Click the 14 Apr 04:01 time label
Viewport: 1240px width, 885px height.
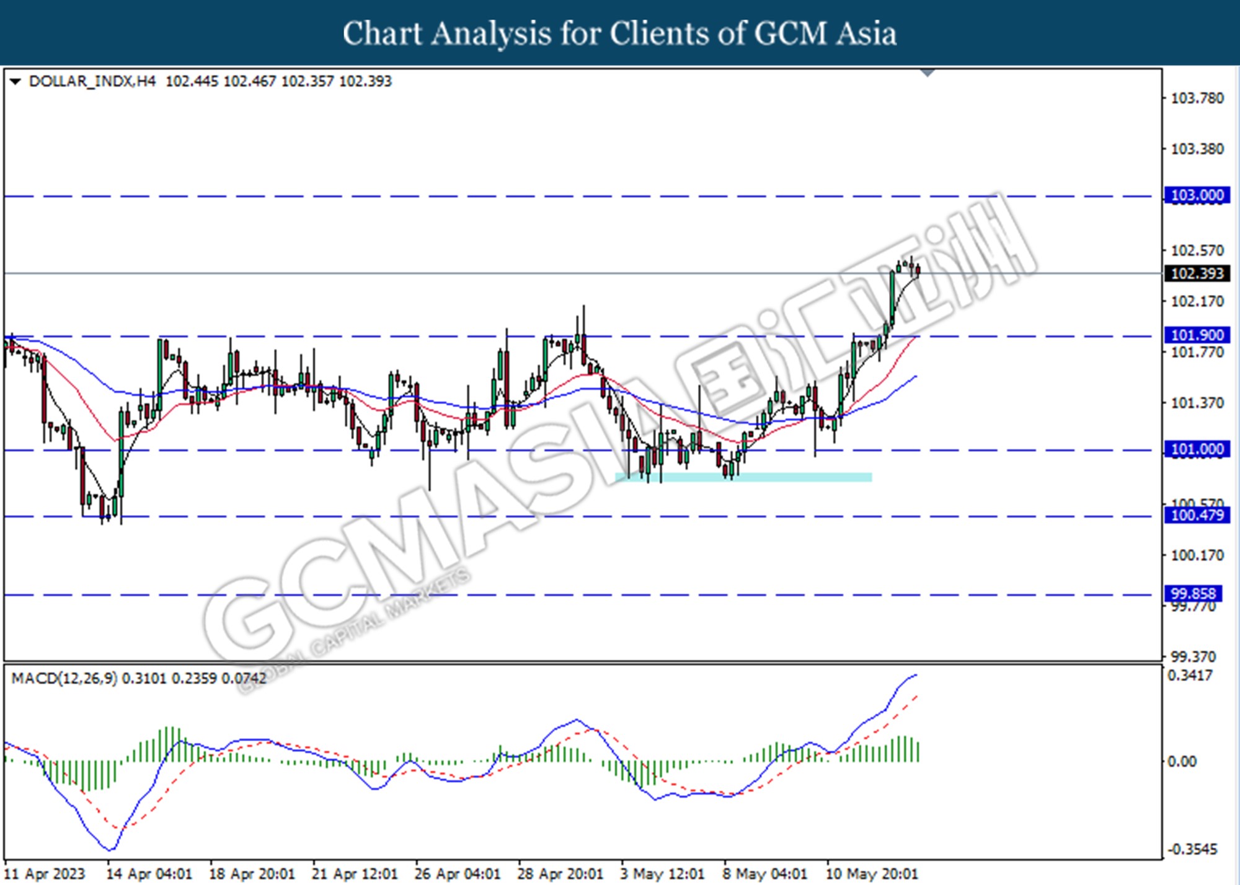pyautogui.click(x=149, y=874)
